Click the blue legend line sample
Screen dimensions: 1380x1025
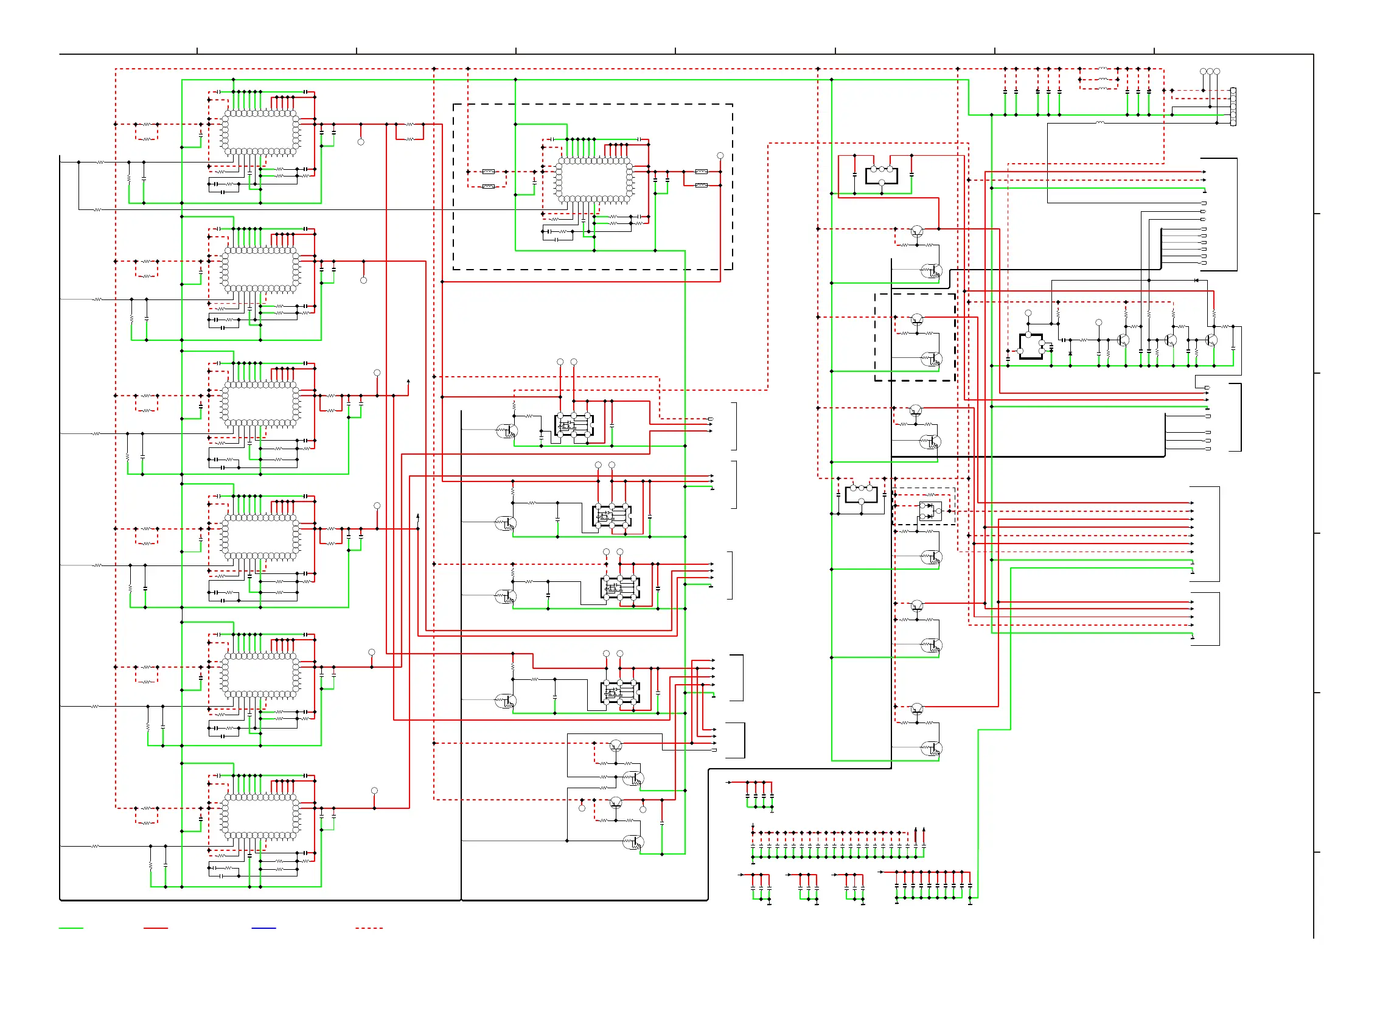(x=263, y=928)
